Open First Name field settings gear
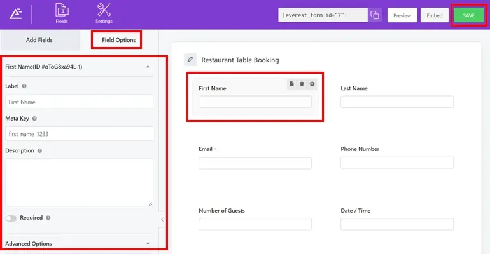 point(312,84)
